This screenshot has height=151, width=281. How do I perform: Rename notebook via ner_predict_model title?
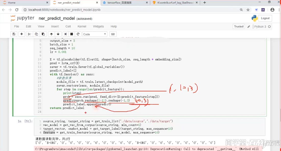point(57,18)
